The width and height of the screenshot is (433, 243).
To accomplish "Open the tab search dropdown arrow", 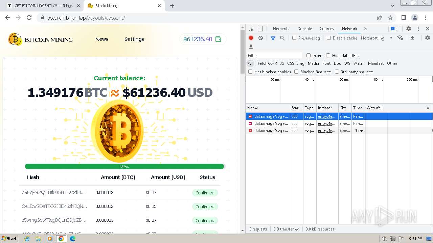I will coord(393,6).
